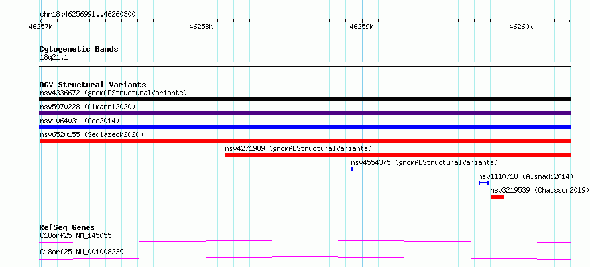Viewport: 590px width, 267px height.
Task: Click the RefSeq Genes track title
Action: [67, 227]
